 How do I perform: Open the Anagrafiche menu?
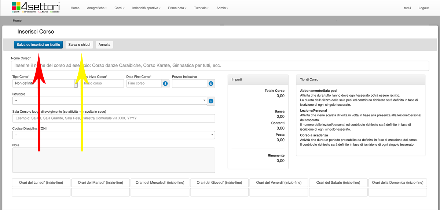(x=97, y=8)
